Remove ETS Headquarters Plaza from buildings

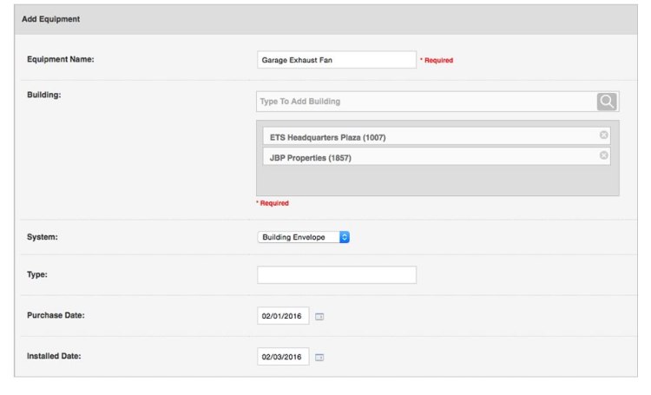click(604, 135)
